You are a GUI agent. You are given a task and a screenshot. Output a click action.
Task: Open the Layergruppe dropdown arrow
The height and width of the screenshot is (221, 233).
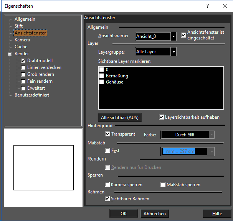(174, 52)
